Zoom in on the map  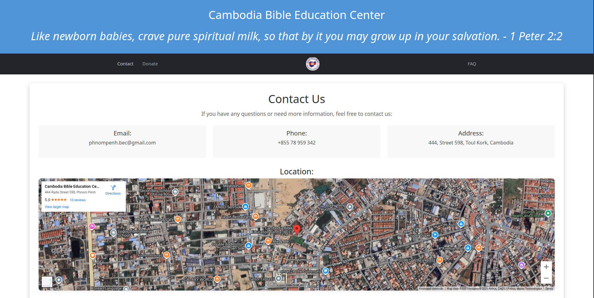[546, 267]
